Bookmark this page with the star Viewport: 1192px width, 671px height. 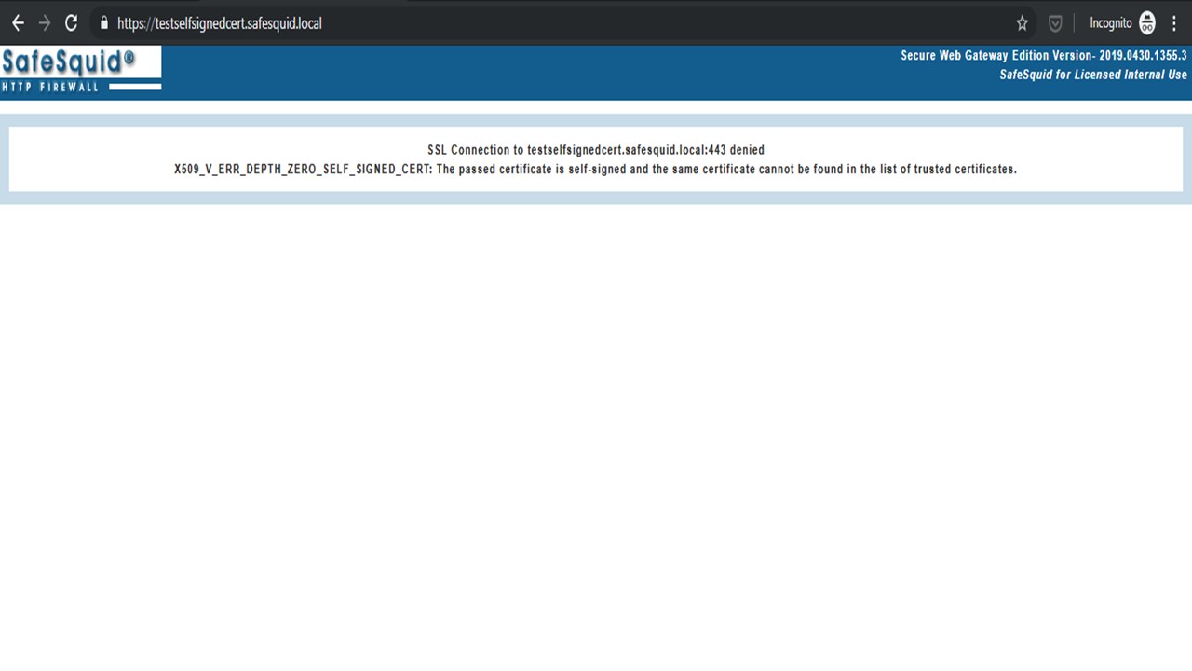point(1022,23)
